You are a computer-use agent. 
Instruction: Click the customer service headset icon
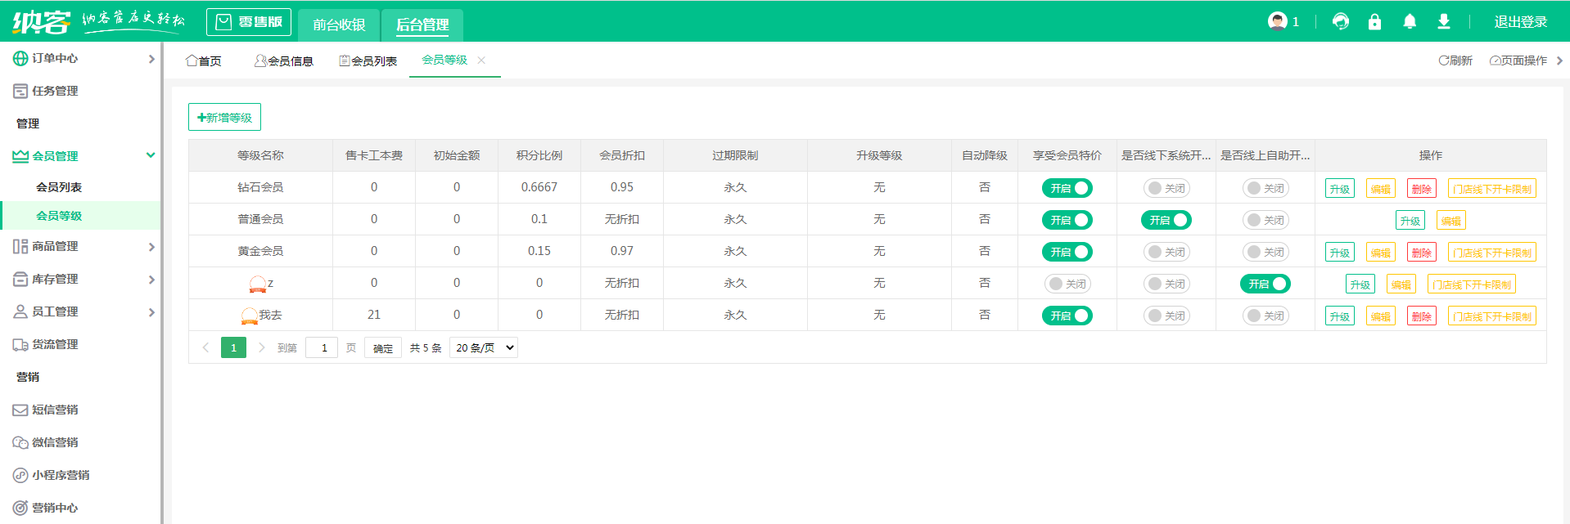[1340, 22]
